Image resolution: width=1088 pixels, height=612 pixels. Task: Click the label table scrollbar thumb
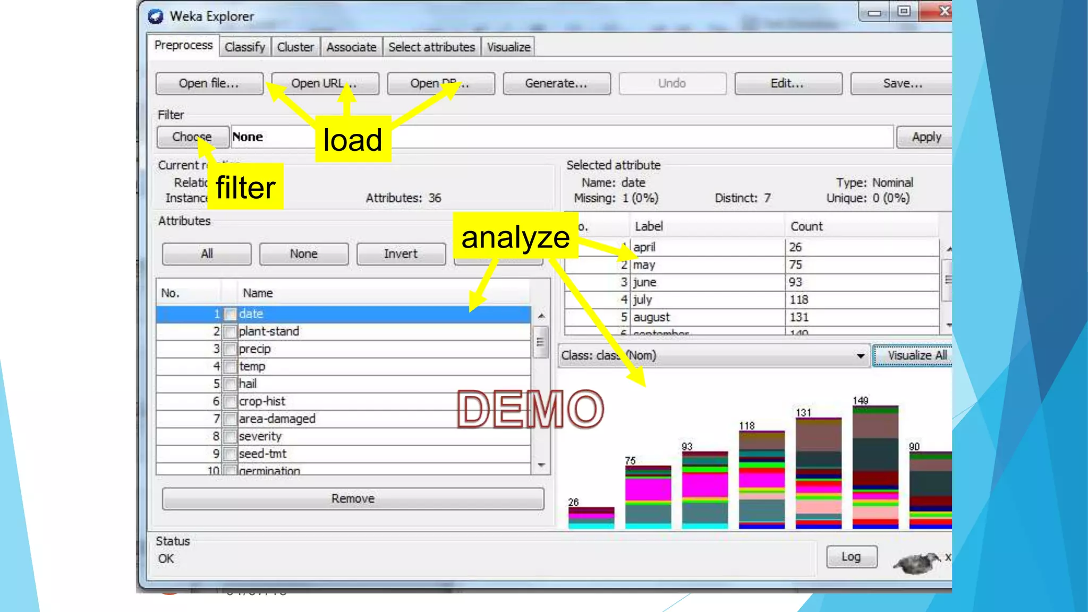[948, 280]
